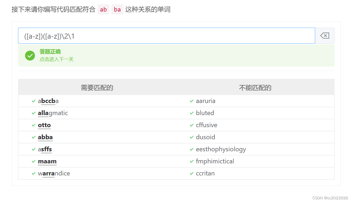Select the word cffusive
This screenshot has height=202, width=352.
pyautogui.click(x=207, y=125)
